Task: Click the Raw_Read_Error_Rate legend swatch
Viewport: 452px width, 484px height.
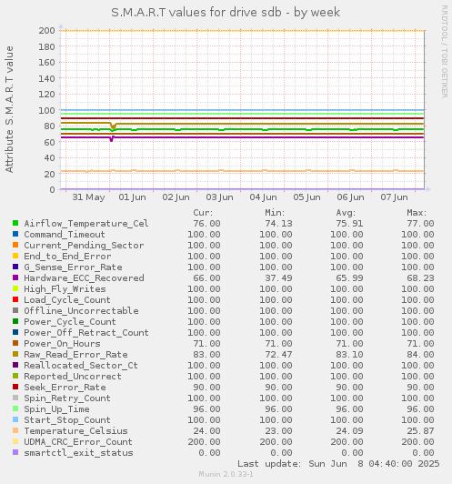Action: point(15,354)
